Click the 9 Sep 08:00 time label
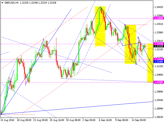164x123 pixels. (x=122, y=120)
